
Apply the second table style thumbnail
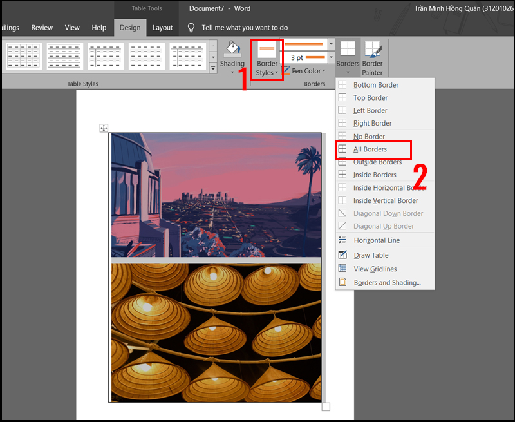point(65,56)
